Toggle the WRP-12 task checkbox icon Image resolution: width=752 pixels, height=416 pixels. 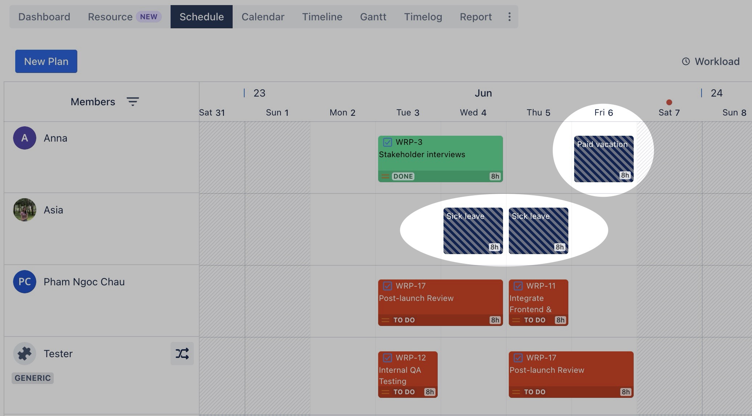pyautogui.click(x=388, y=358)
